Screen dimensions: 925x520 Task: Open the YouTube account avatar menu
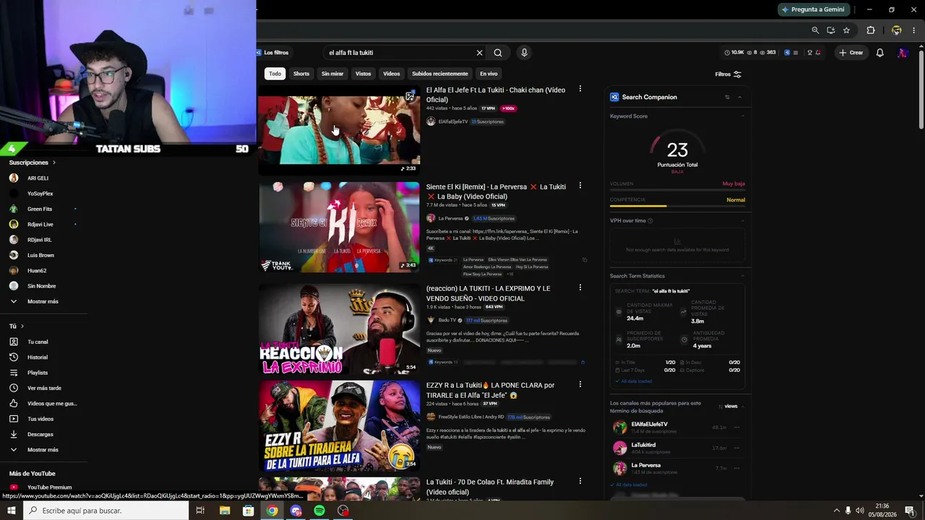point(903,53)
